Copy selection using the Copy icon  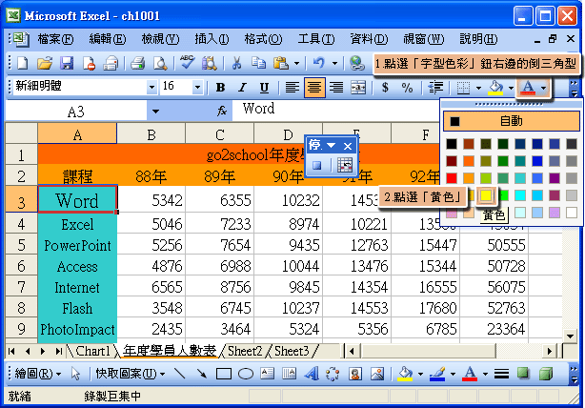coord(258,63)
